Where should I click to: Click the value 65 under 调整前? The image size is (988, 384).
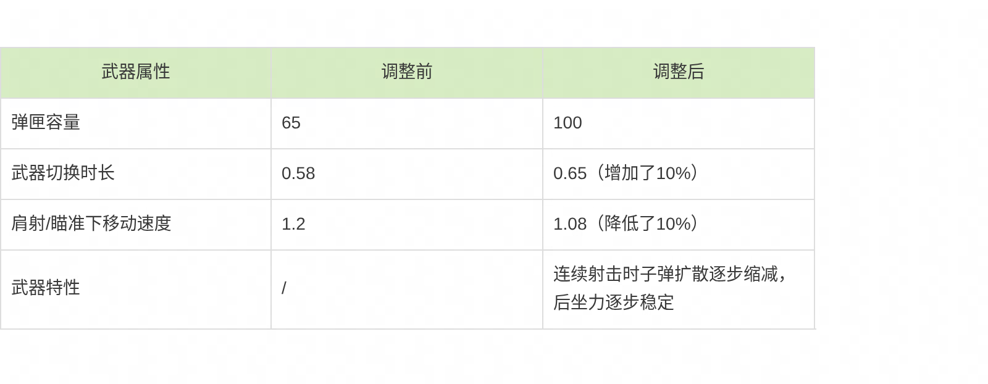click(291, 123)
